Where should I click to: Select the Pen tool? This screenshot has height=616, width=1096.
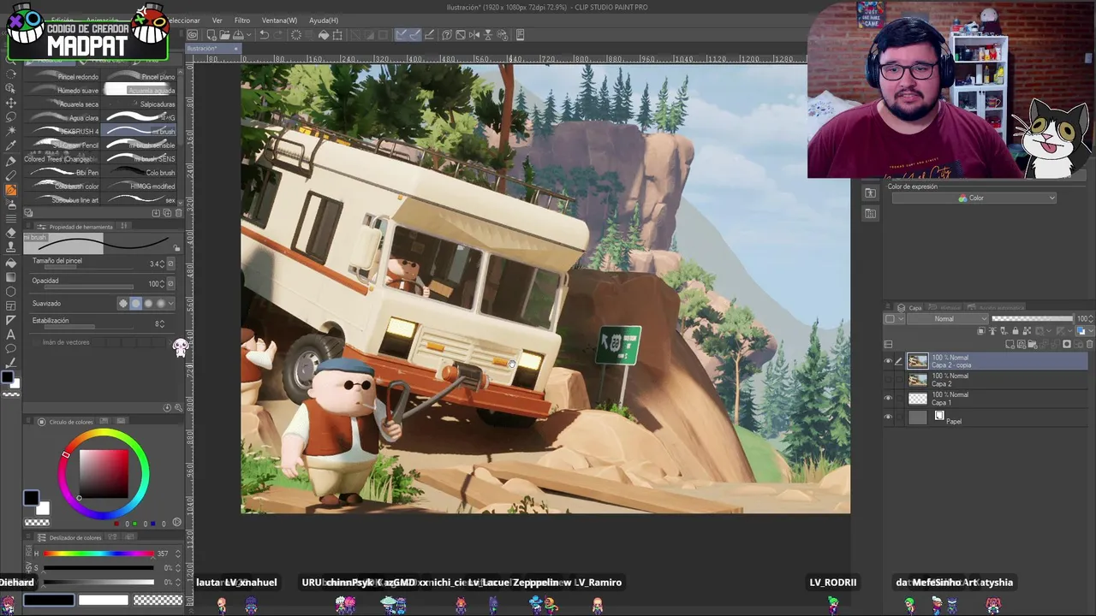[11, 161]
